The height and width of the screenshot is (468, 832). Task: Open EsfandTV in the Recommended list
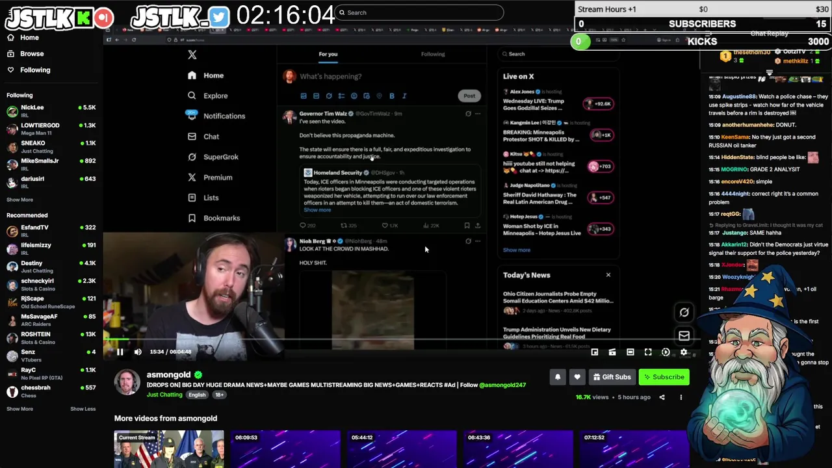(x=51, y=231)
